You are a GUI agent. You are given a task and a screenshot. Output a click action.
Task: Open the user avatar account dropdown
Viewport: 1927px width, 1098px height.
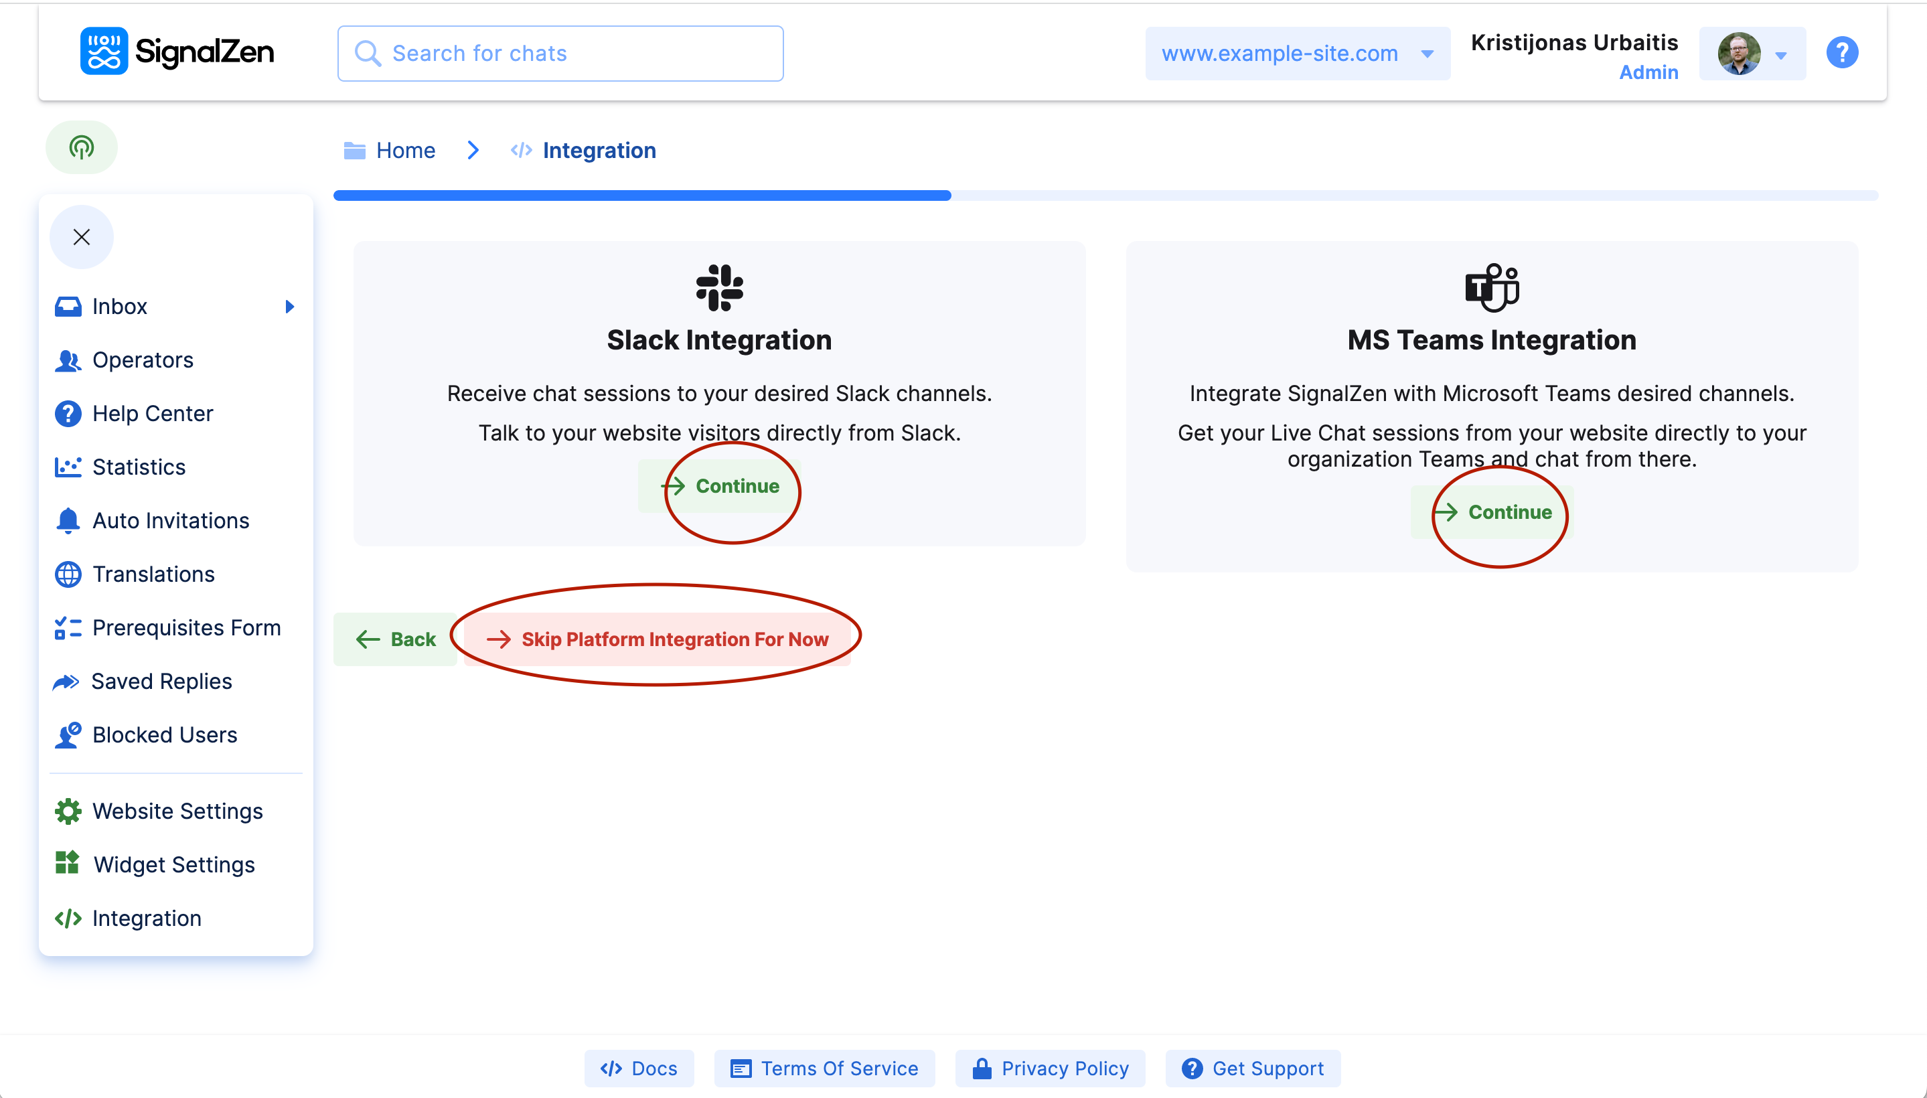(x=1752, y=54)
